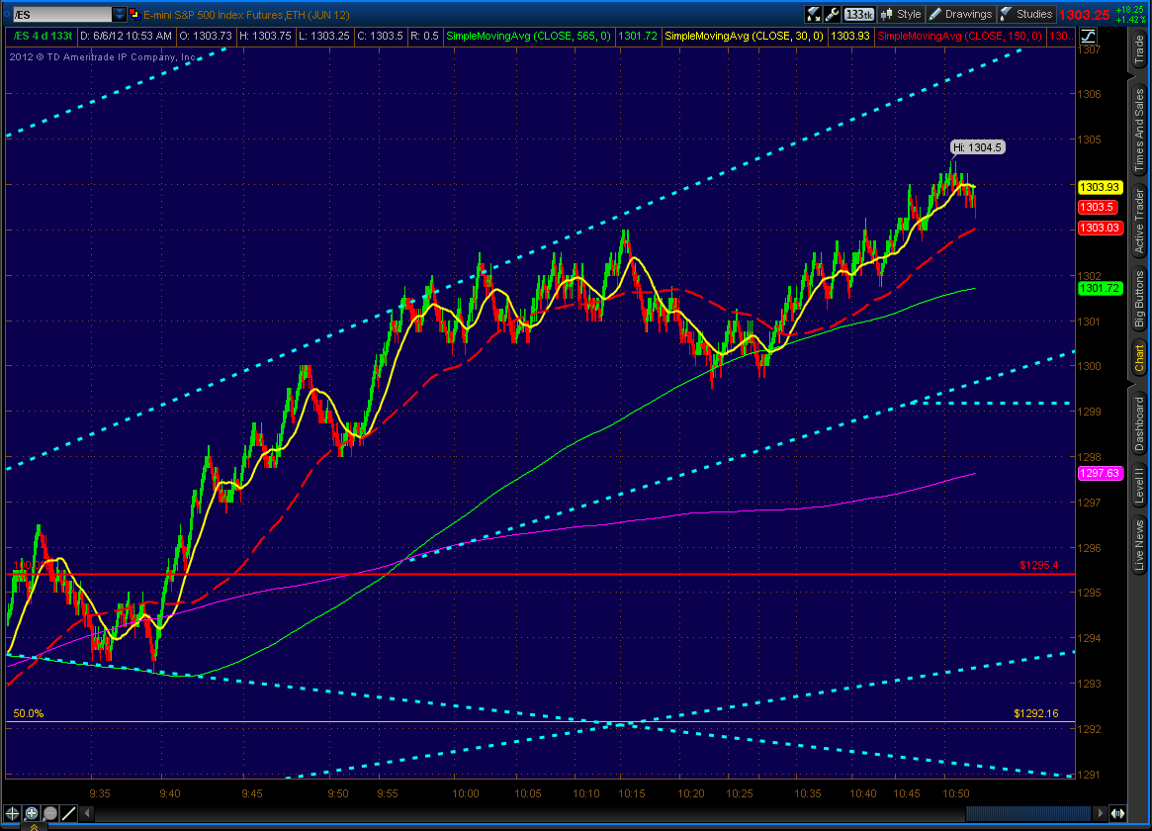Click the 9:35 time axis label
The image size is (1152, 831).
click(100, 793)
